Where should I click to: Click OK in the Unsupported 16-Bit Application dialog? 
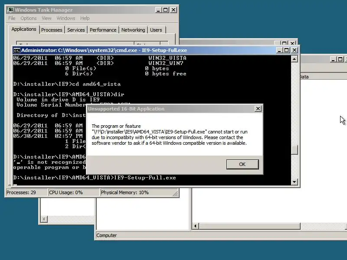click(242, 164)
